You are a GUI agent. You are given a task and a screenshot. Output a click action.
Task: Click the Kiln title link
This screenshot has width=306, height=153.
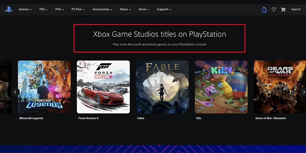tap(199, 118)
